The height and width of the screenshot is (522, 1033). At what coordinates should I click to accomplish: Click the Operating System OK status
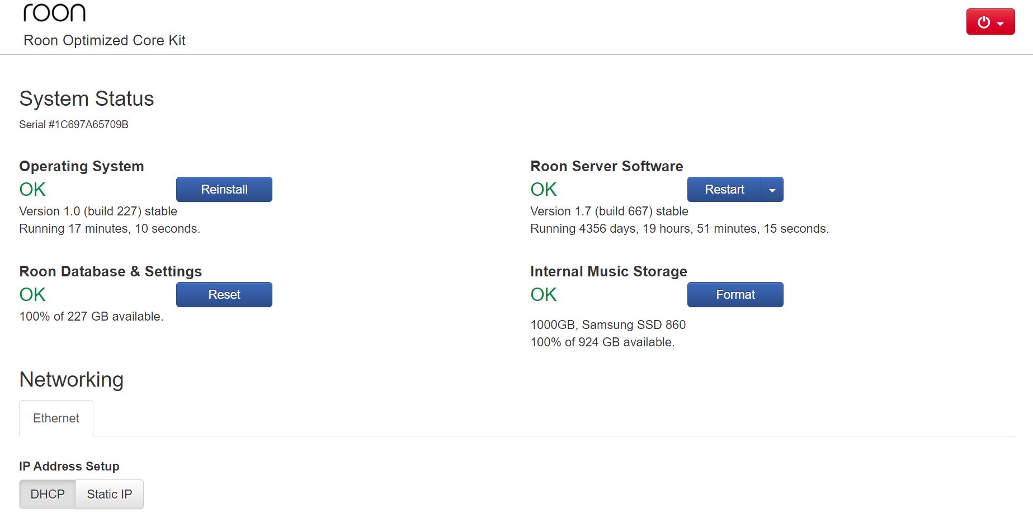click(x=32, y=189)
